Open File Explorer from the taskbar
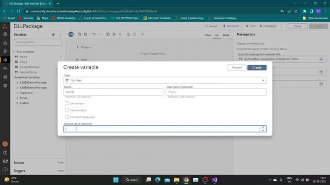This screenshot has width=330, height=185. [x=176, y=180]
